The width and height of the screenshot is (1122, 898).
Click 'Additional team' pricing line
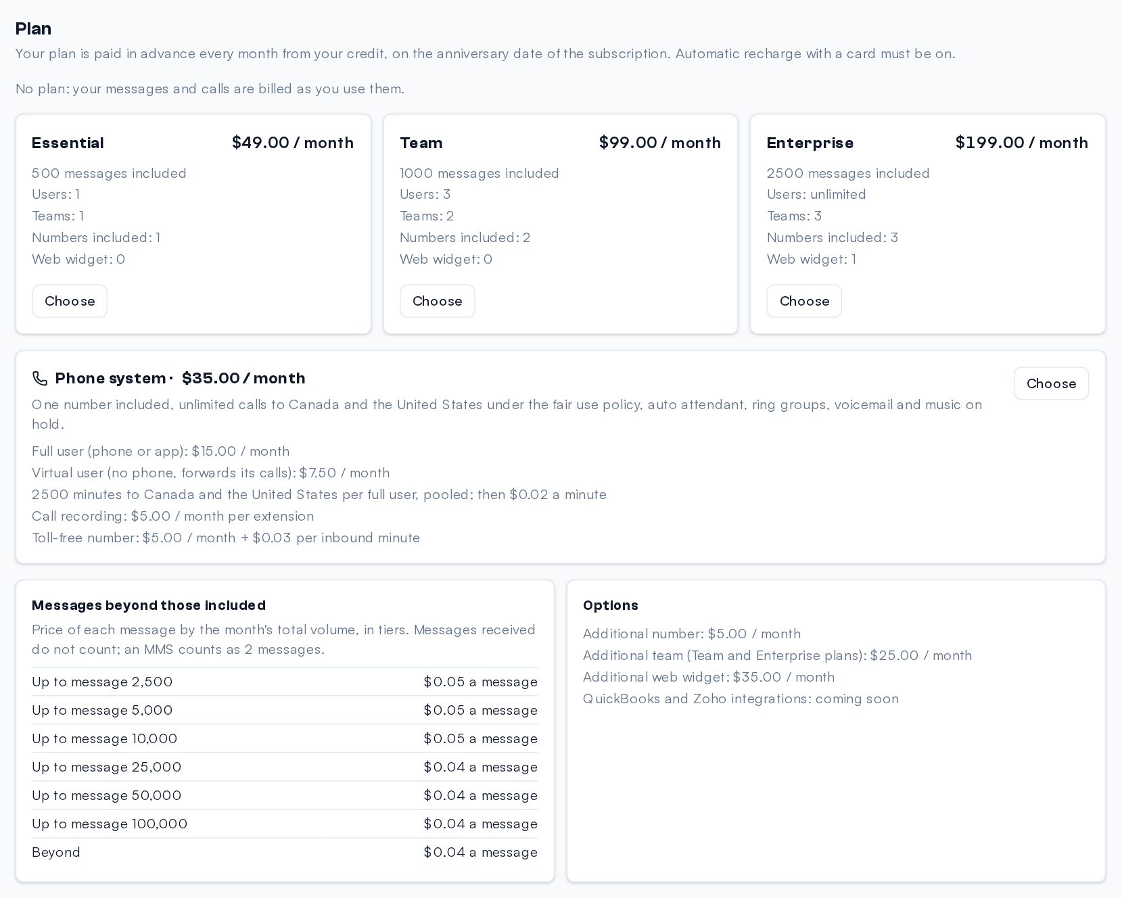coord(778,656)
